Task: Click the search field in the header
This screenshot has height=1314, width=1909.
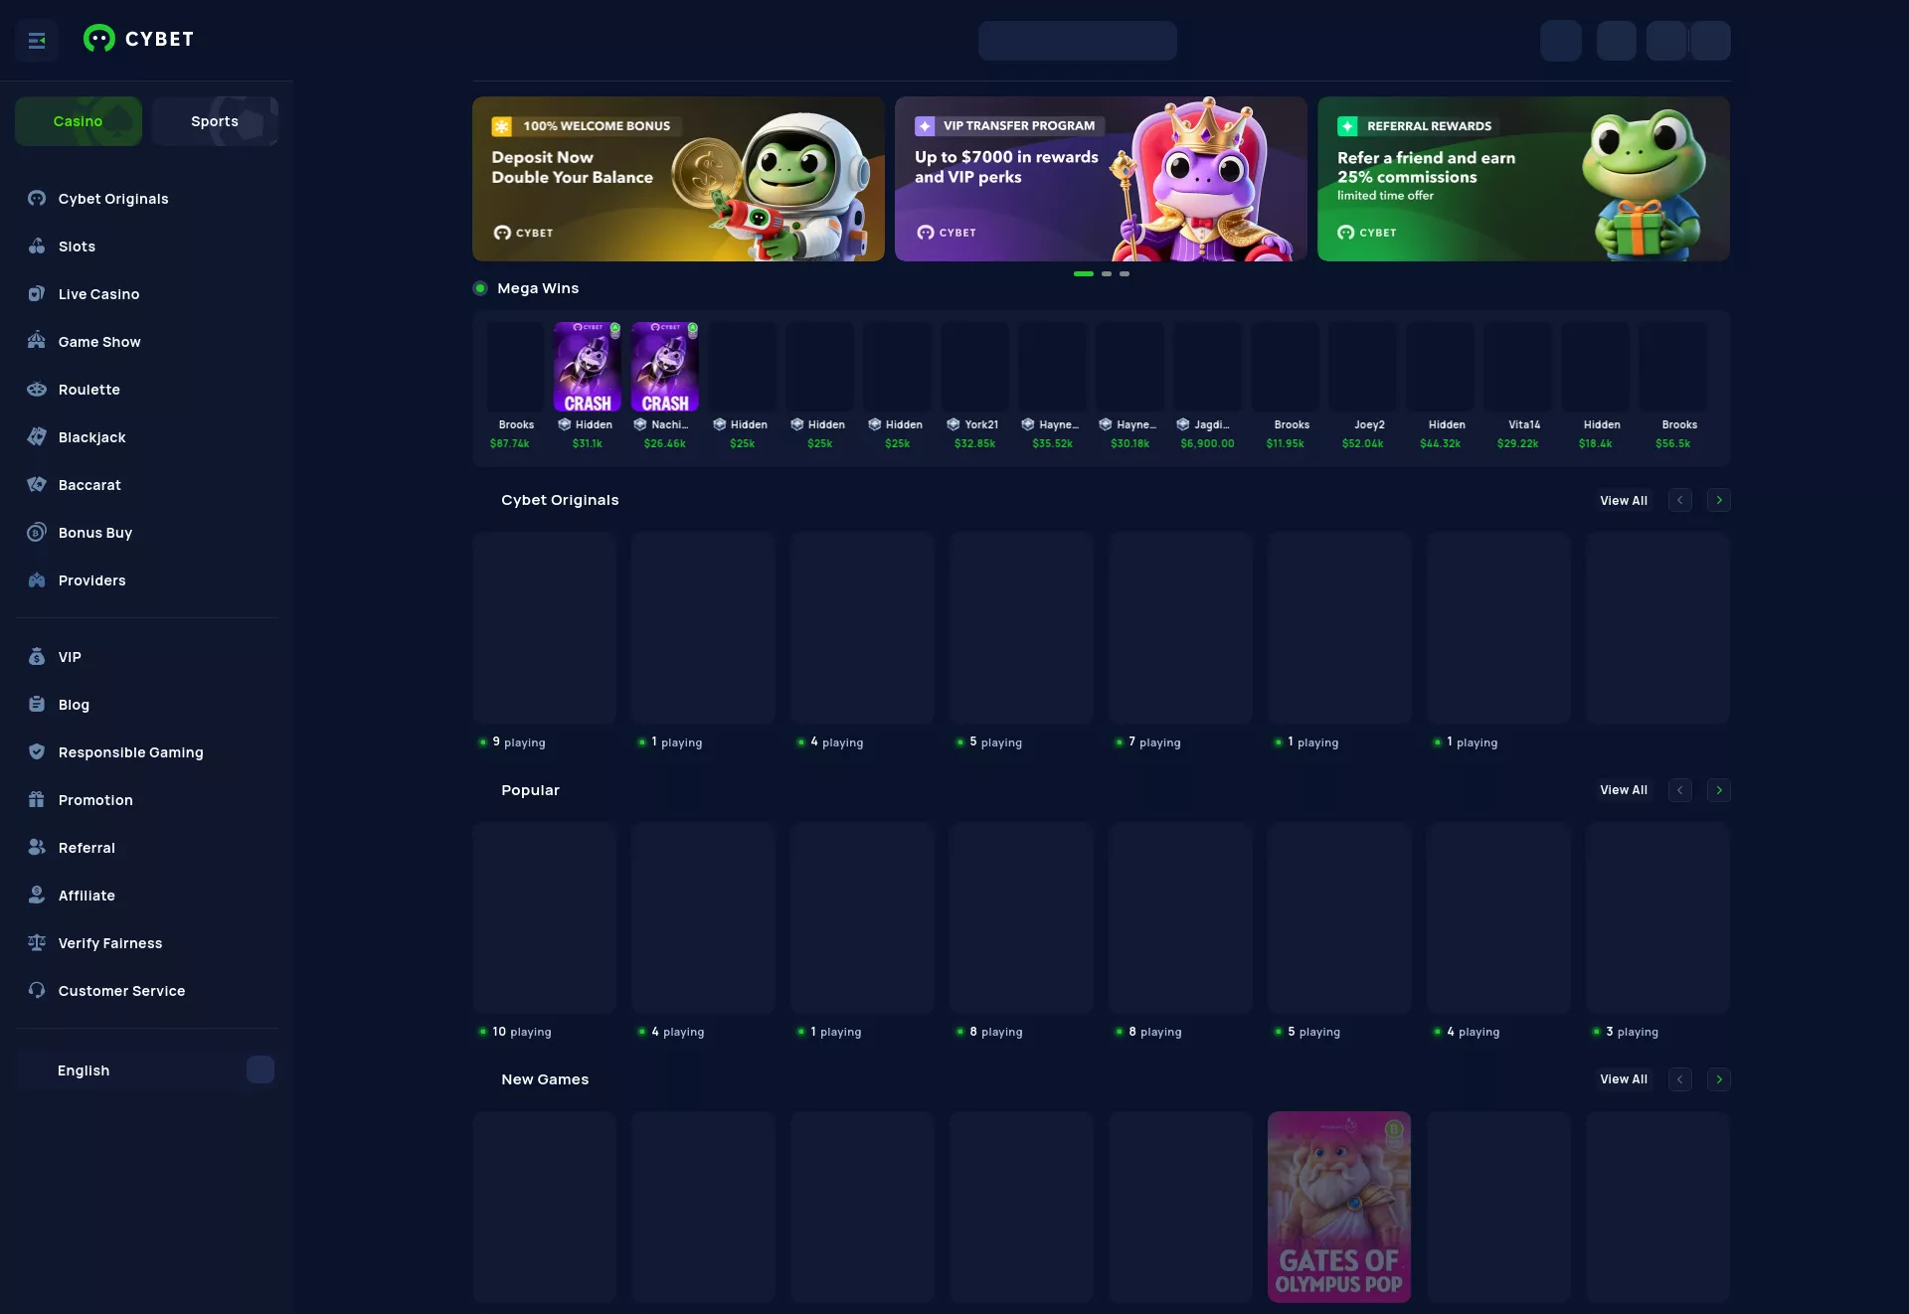Action: click(1078, 41)
